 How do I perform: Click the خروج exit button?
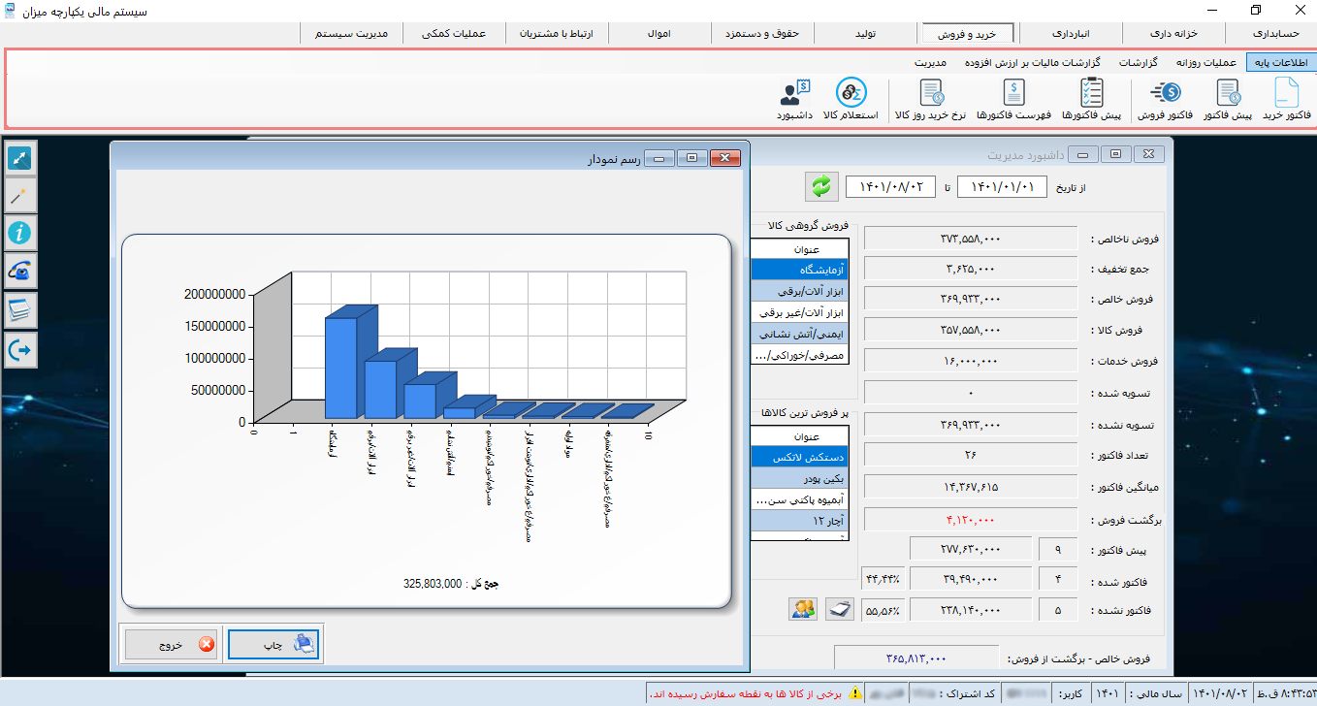point(171,644)
